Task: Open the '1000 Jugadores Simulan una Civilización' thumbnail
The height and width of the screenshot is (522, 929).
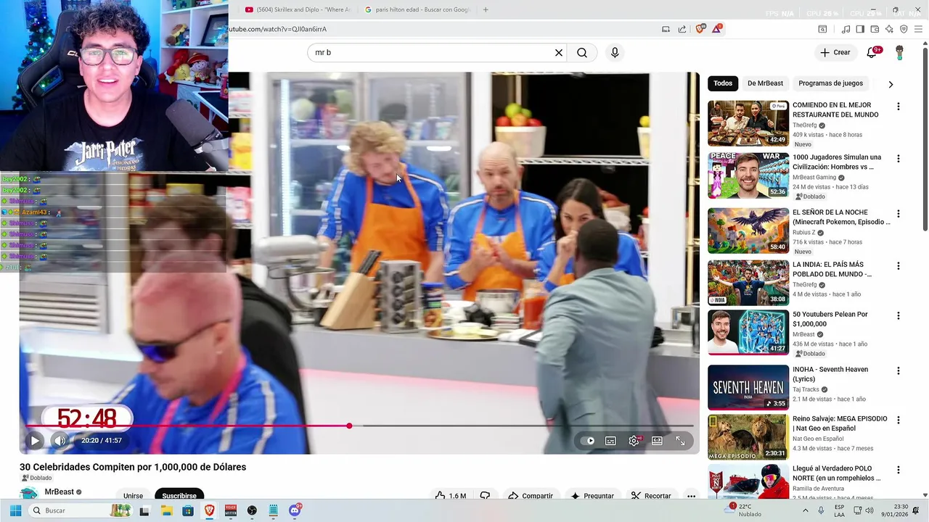Action: (x=748, y=175)
